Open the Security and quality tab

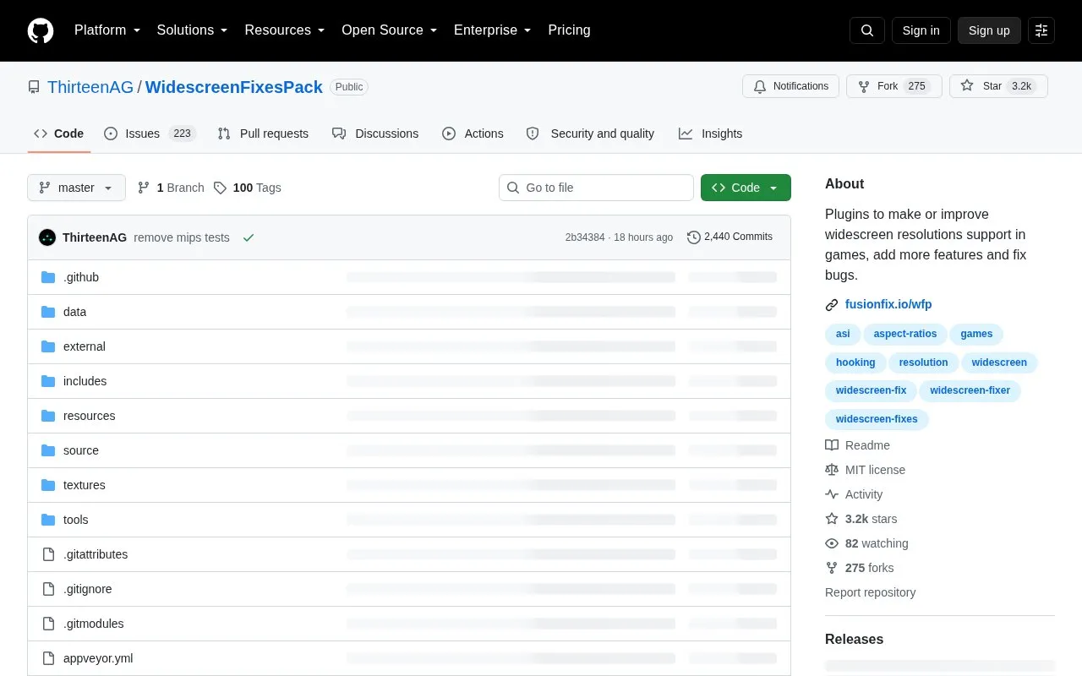[x=590, y=134]
